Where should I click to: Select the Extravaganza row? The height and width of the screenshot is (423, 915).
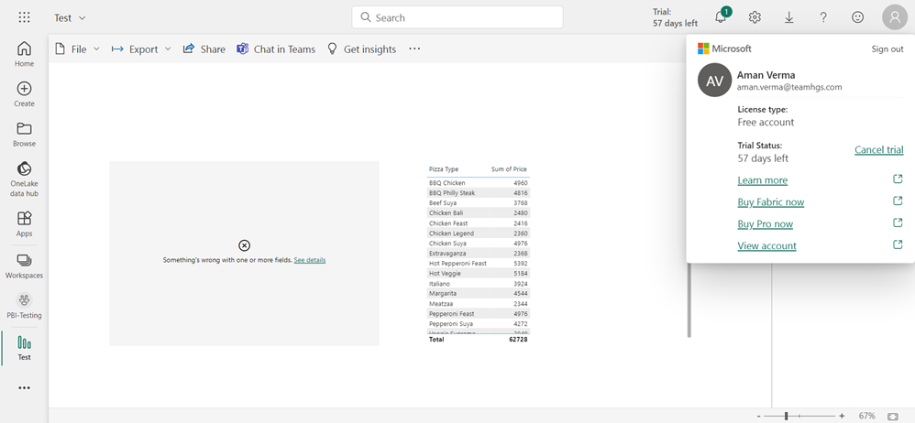(x=479, y=254)
